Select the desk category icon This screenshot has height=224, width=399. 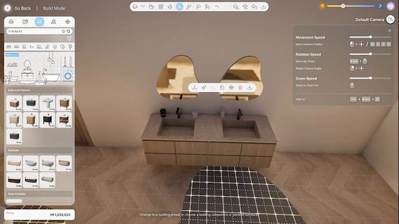39,47
